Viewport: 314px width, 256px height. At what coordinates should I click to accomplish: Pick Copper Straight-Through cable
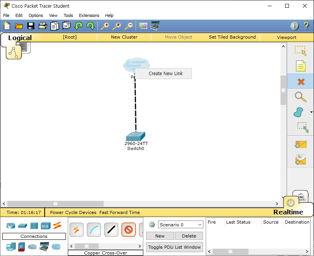point(111,230)
